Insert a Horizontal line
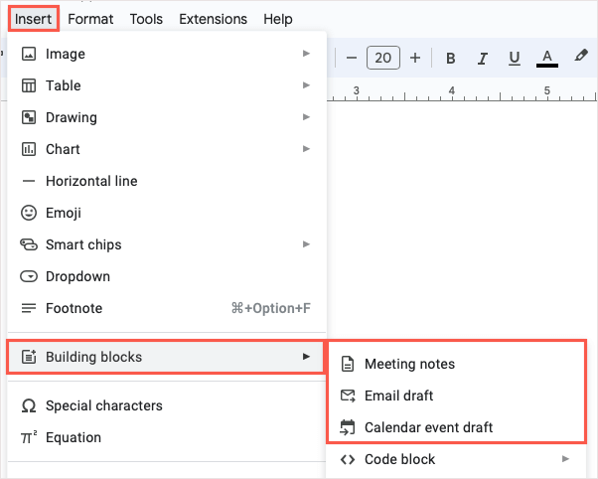Image resolution: width=598 pixels, height=479 pixels. click(91, 181)
